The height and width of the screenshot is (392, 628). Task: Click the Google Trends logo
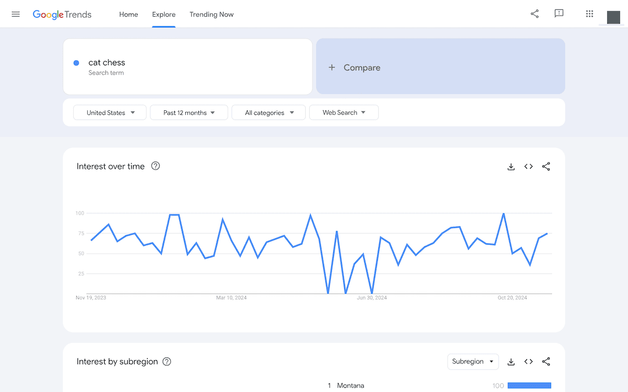coord(62,15)
